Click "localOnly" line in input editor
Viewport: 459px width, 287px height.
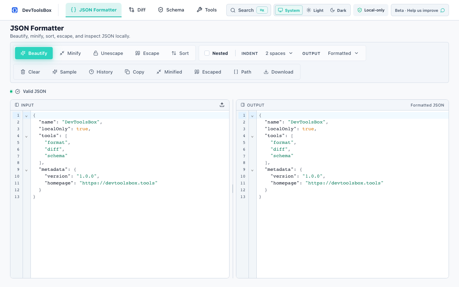[130, 129]
